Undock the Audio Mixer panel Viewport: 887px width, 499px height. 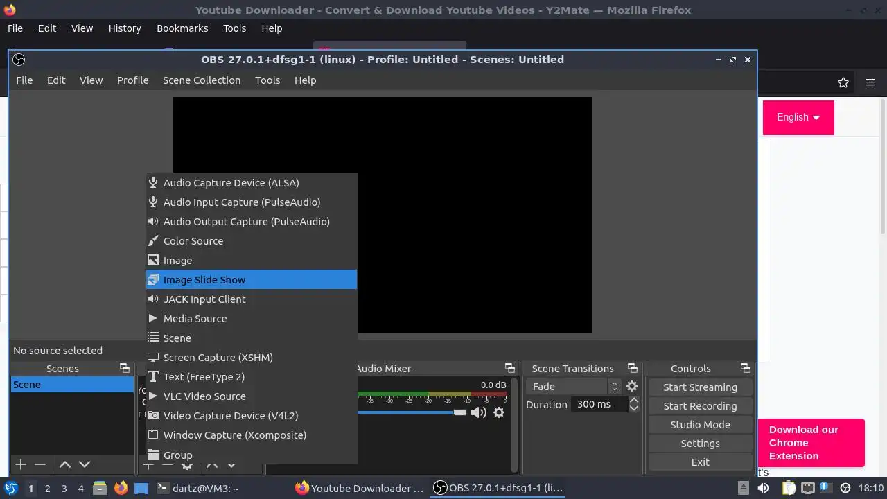pyautogui.click(x=510, y=369)
